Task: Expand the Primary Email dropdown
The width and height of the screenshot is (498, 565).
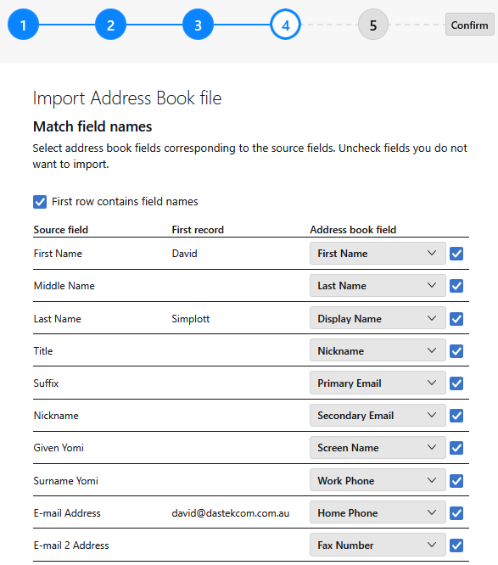Action: coord(378,383)
